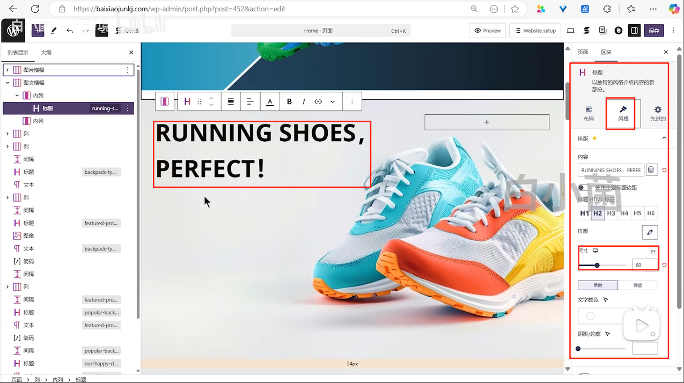Move block up or down with the arrows
The height and width of the screenshot is (383, 684).
point(211,101)
